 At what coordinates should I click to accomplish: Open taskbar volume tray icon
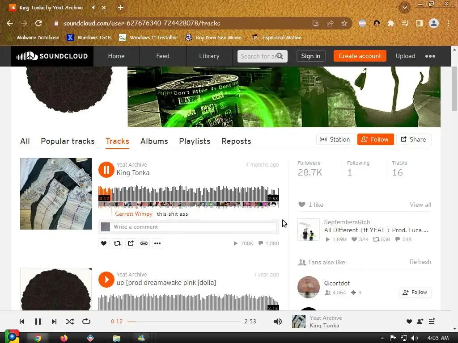pyautogui.click(x=415, y=338)
